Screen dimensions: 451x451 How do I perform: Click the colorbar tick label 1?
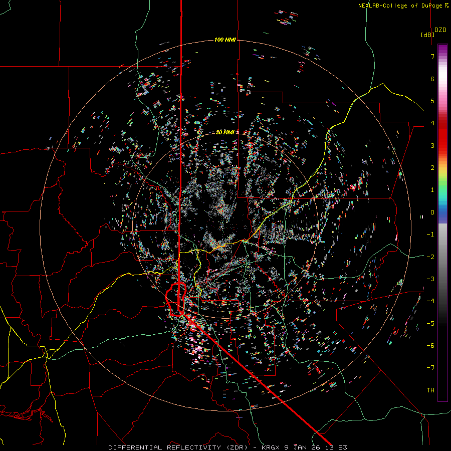tap(432, 190)
